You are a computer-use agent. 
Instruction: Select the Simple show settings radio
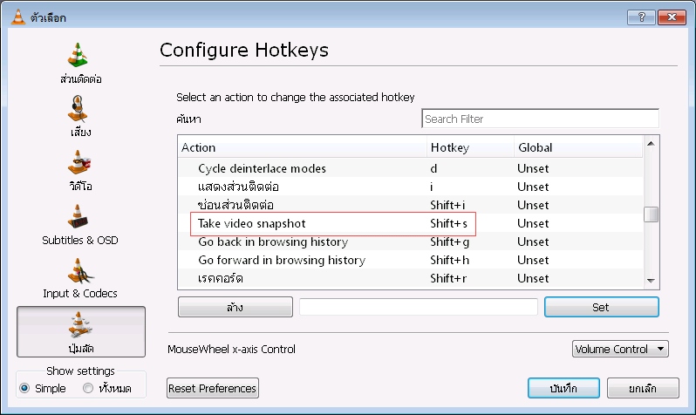point(24,388)
